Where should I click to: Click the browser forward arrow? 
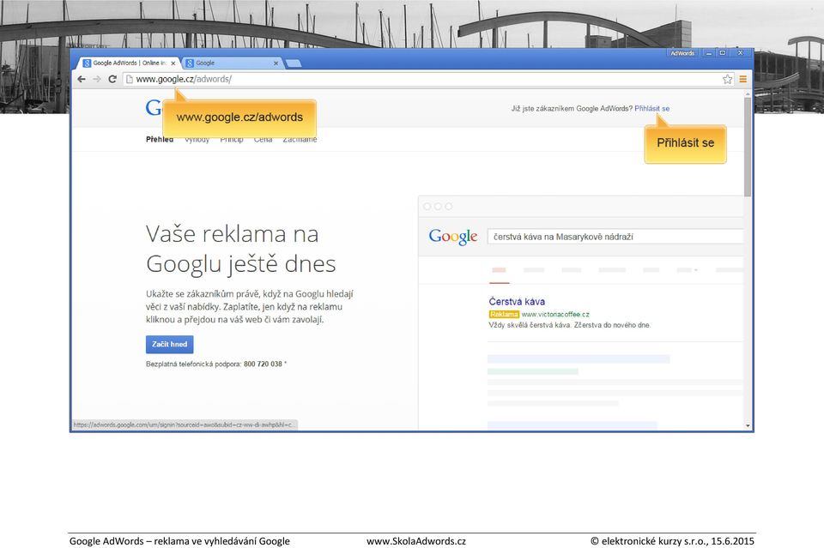tap(97, 79)
